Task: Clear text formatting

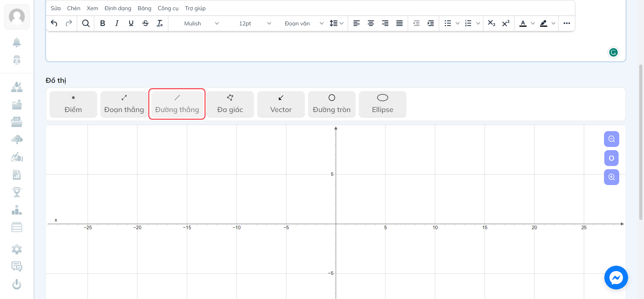Action: point(160,23)
